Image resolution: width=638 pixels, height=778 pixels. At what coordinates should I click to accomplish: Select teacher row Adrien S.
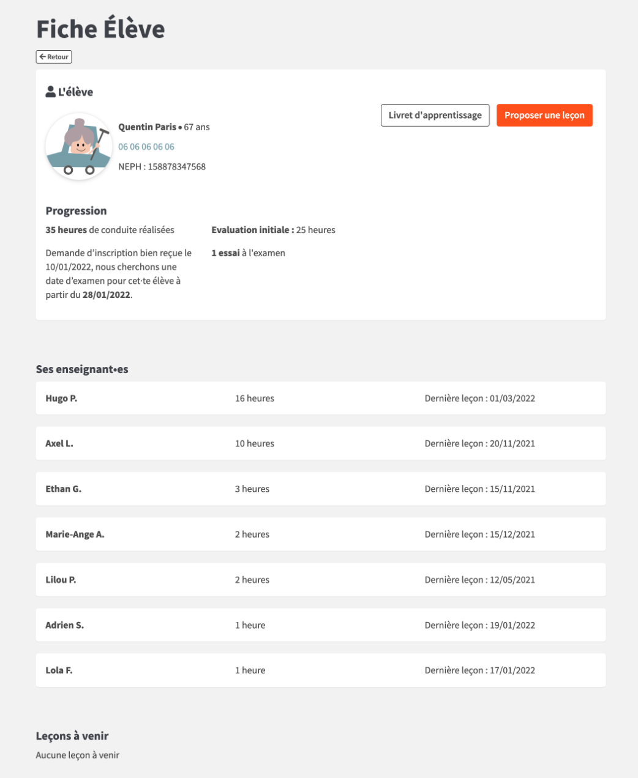(321, 625)
